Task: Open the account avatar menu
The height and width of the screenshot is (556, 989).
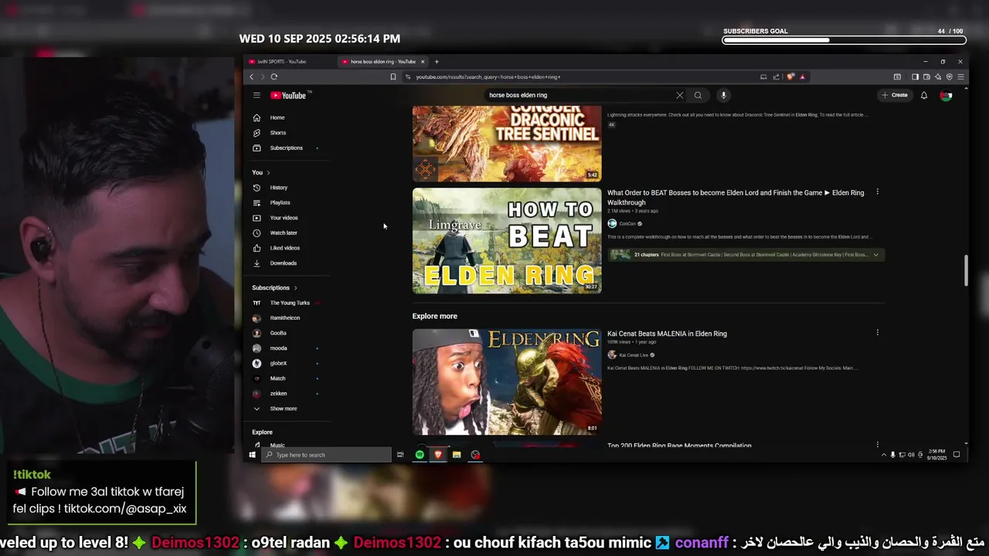Action: pyautogui.click(x=946, y=95)
